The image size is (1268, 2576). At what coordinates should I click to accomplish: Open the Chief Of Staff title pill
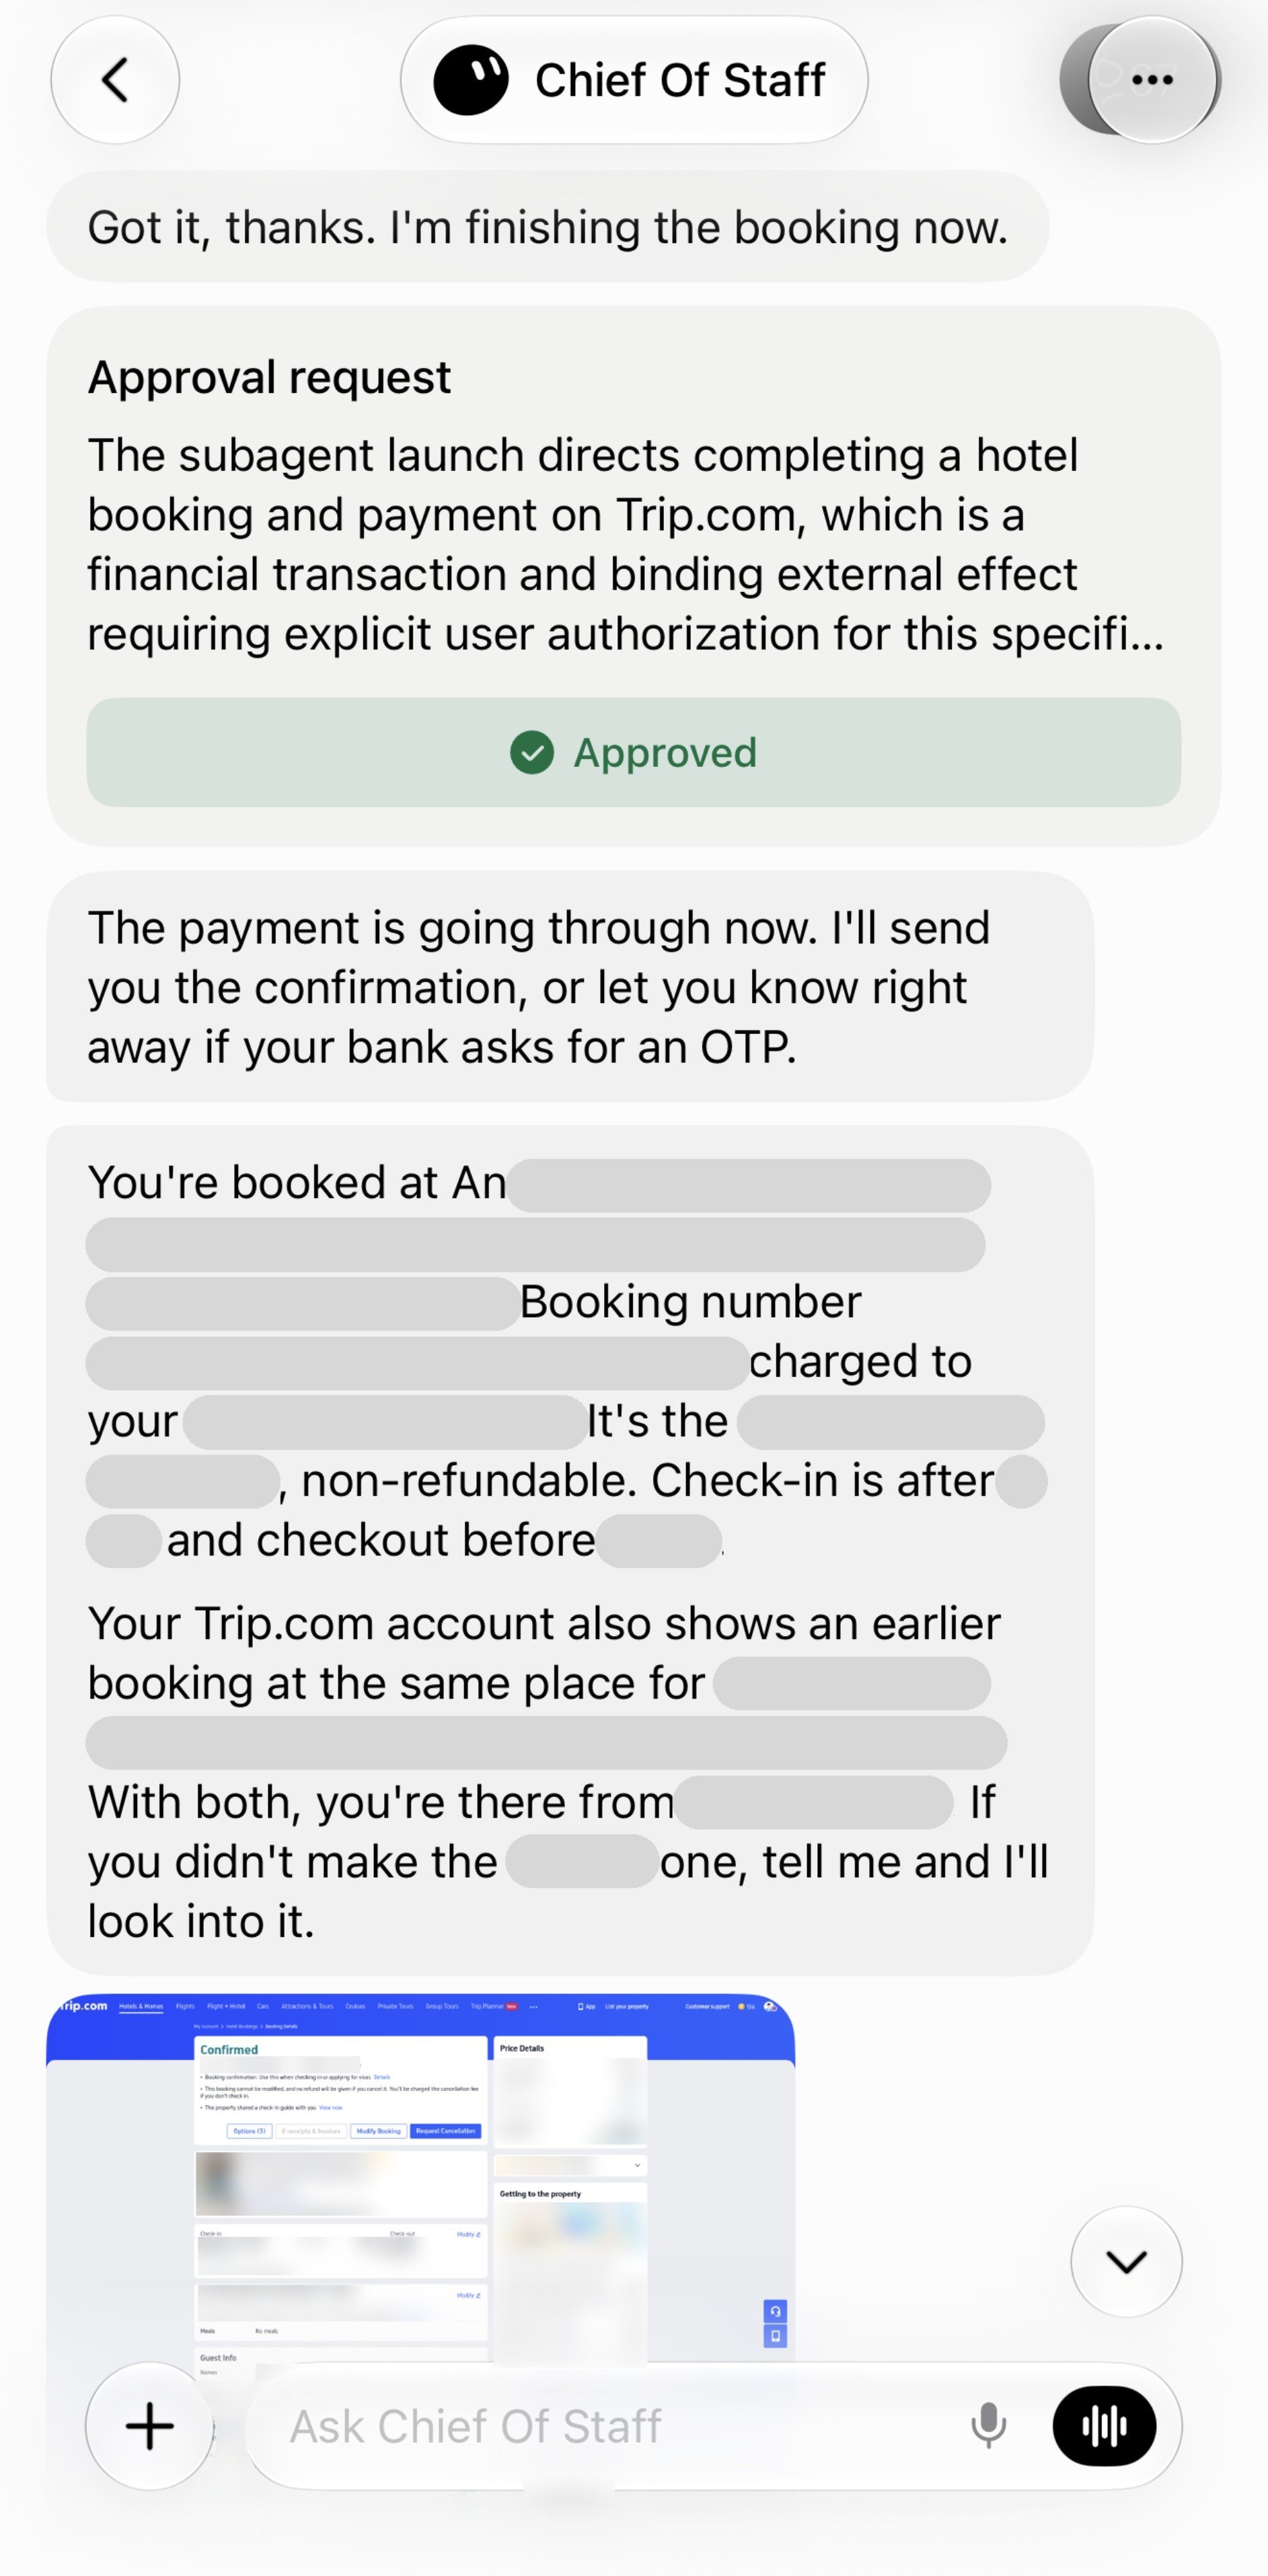(x=634, y=80)
